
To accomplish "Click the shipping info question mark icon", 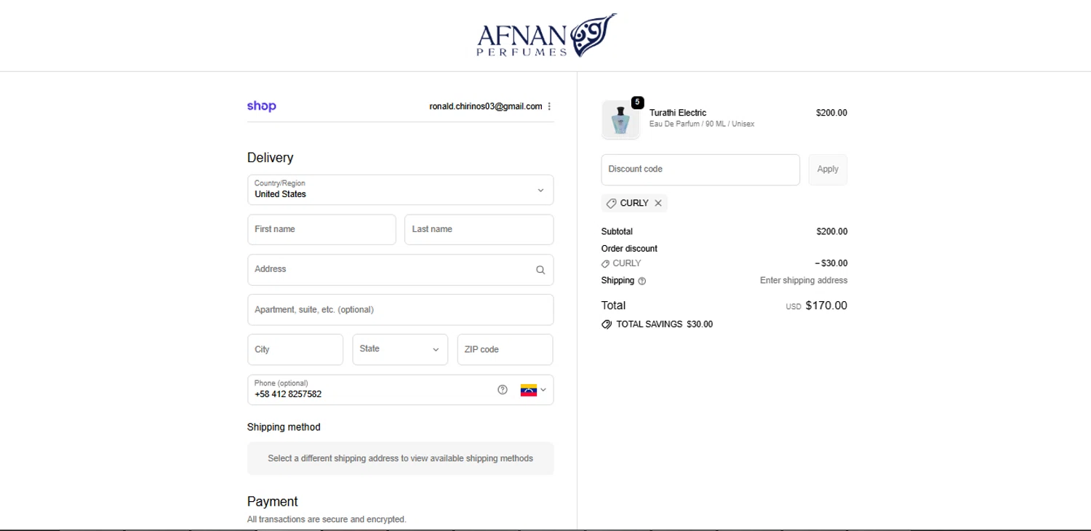I will coord(642,281).
